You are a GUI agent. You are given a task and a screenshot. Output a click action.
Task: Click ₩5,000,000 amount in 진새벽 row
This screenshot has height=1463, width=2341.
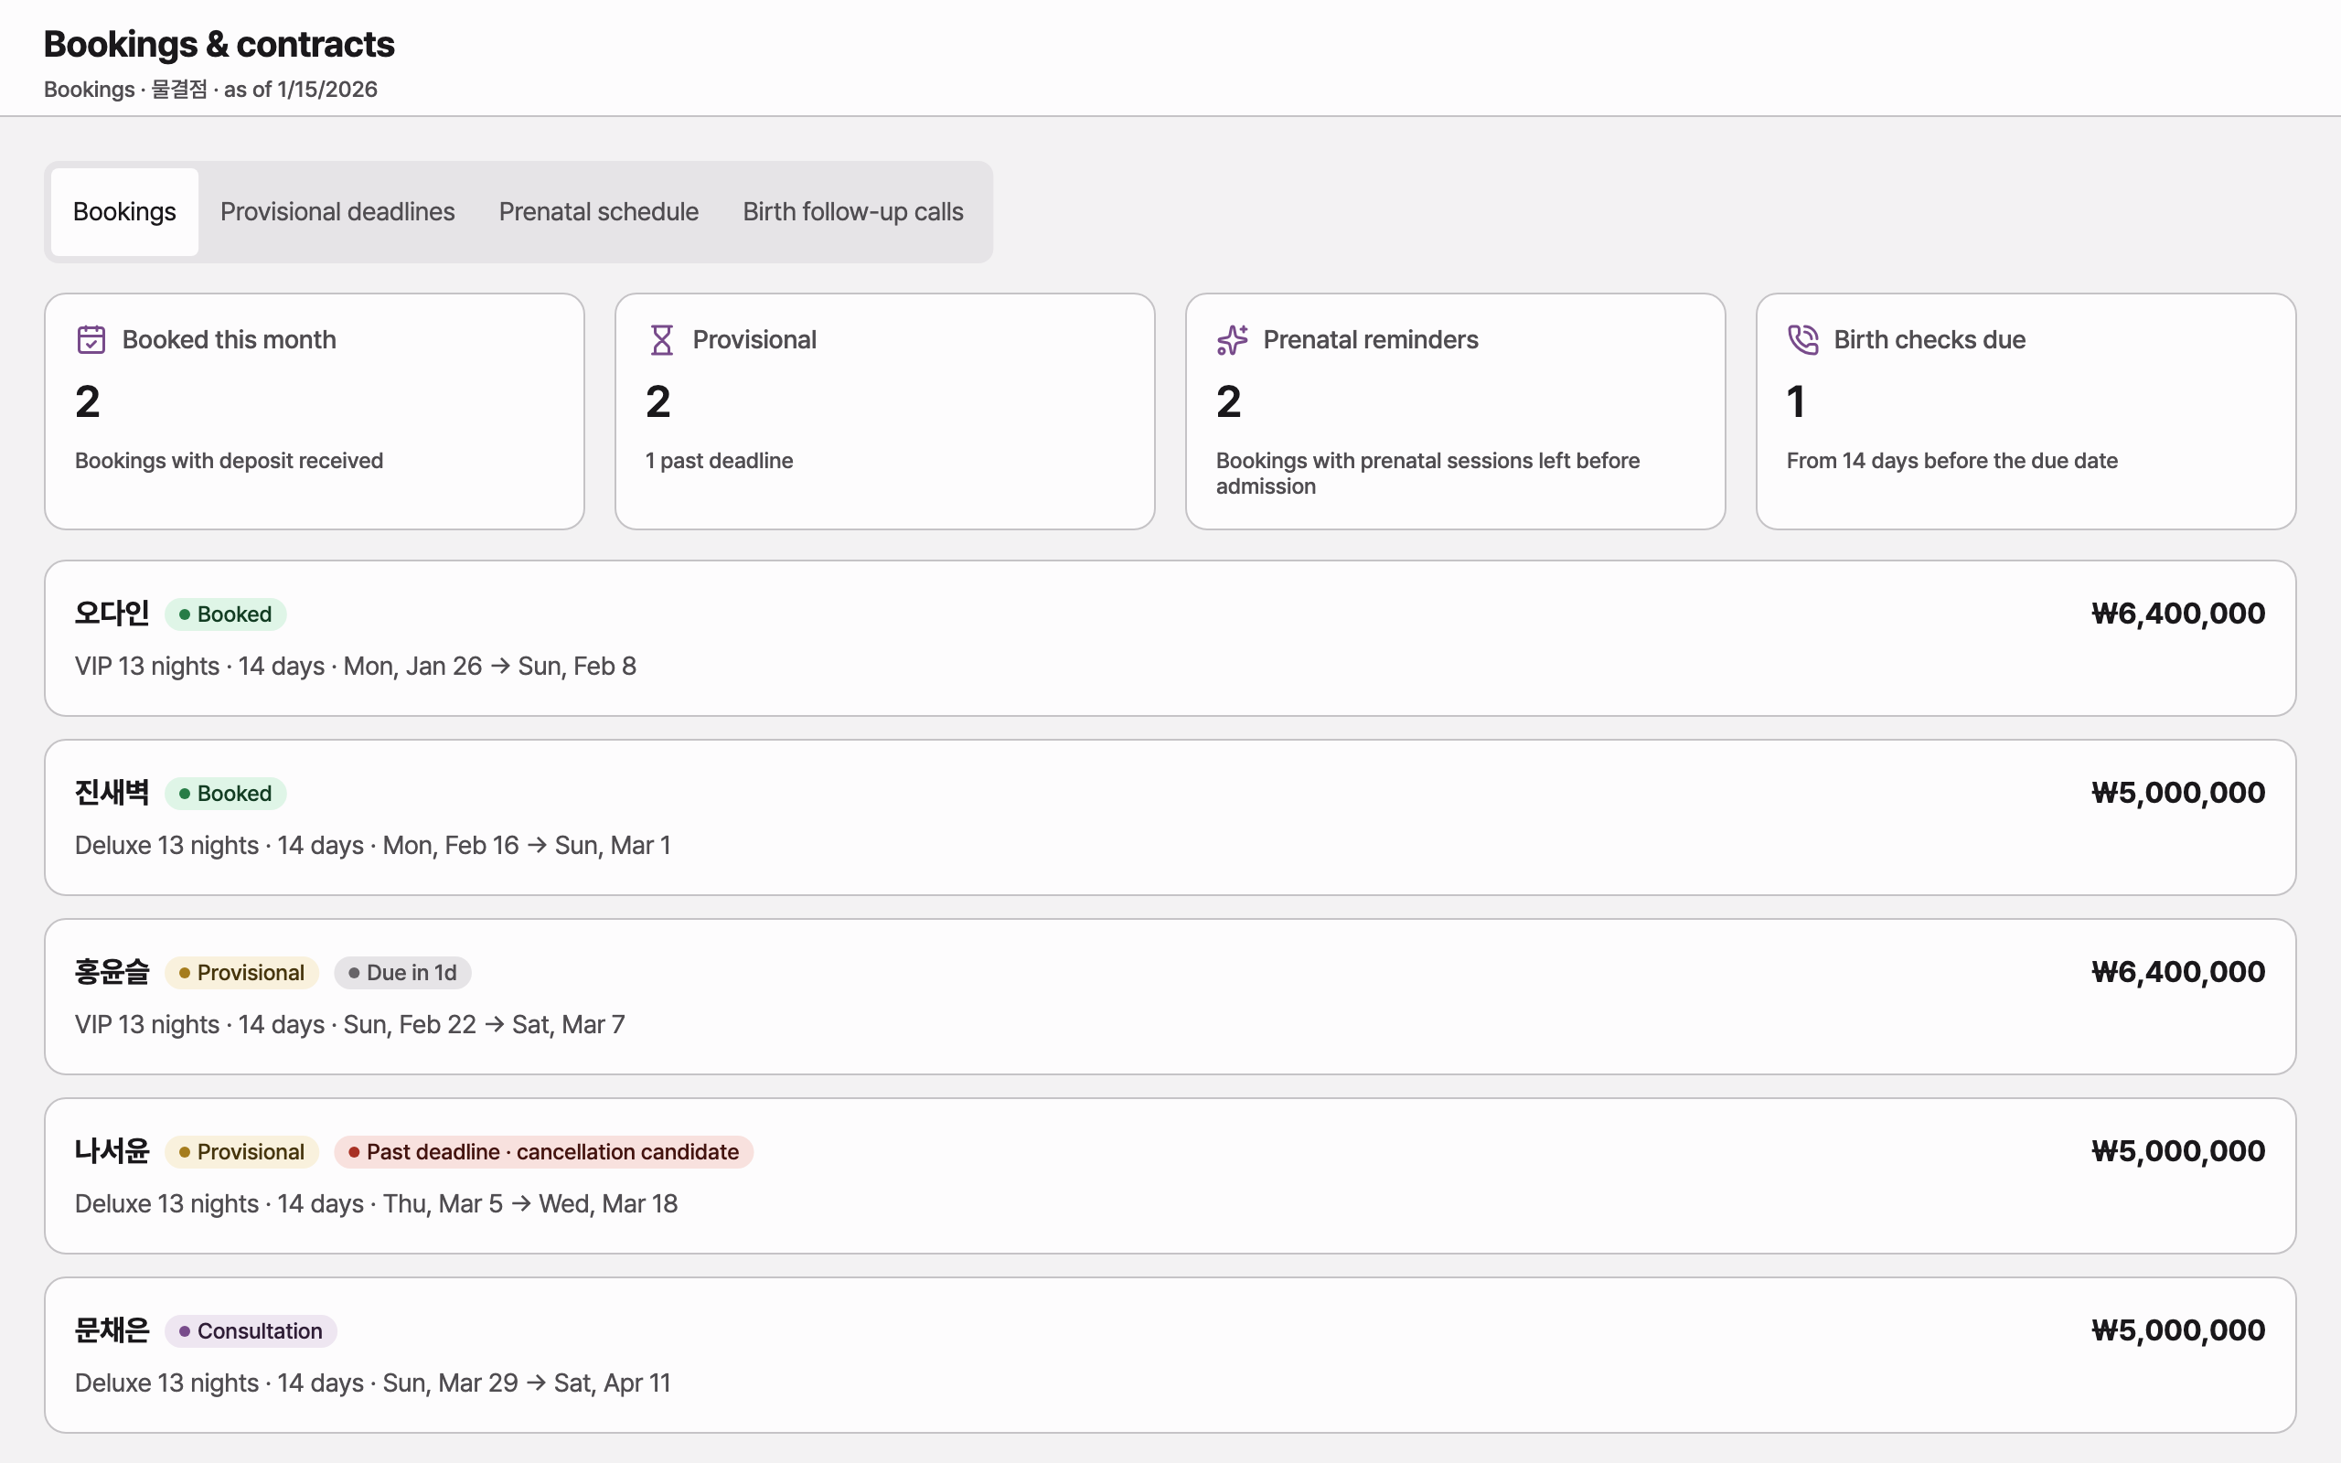[x=2178, y=793]
